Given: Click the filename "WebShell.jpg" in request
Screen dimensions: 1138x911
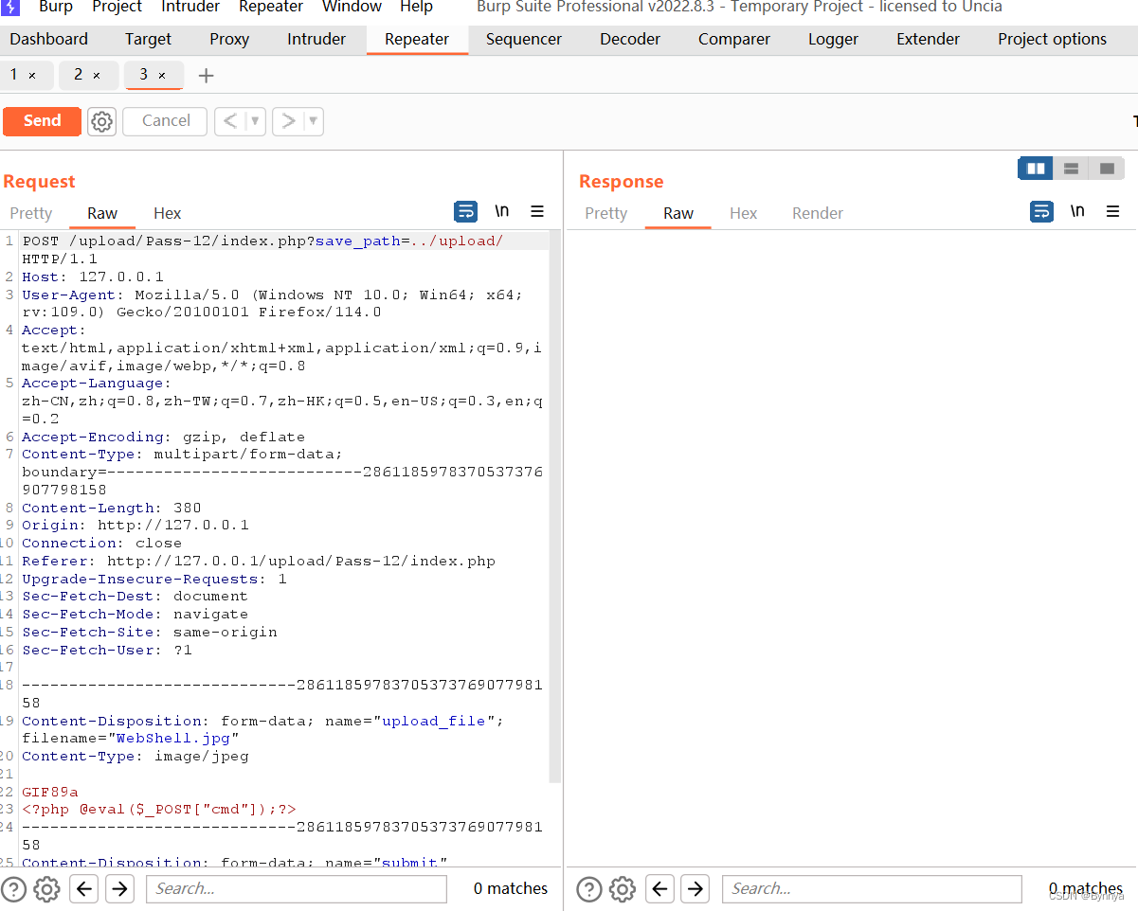Looking at the screenshot, I should pyautogui.click(x=173, y=739).
